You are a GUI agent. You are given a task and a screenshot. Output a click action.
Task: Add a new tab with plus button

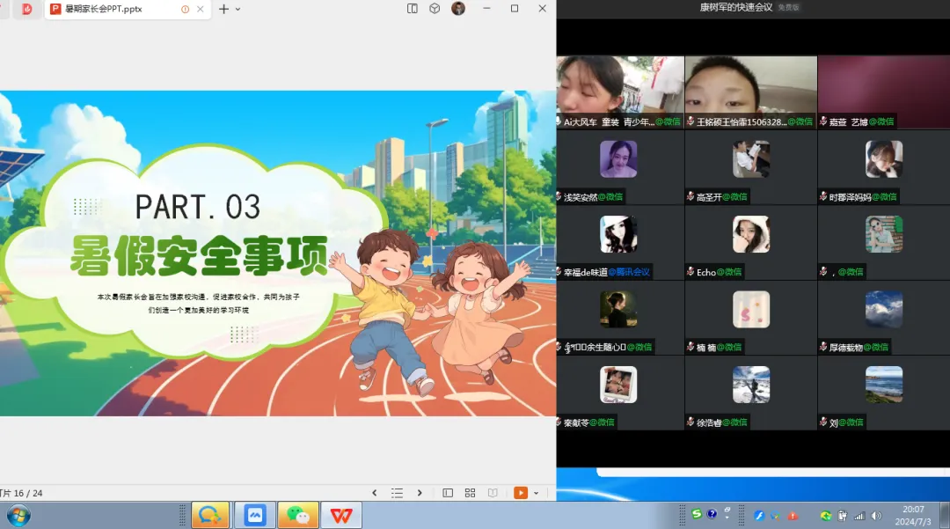223,9
